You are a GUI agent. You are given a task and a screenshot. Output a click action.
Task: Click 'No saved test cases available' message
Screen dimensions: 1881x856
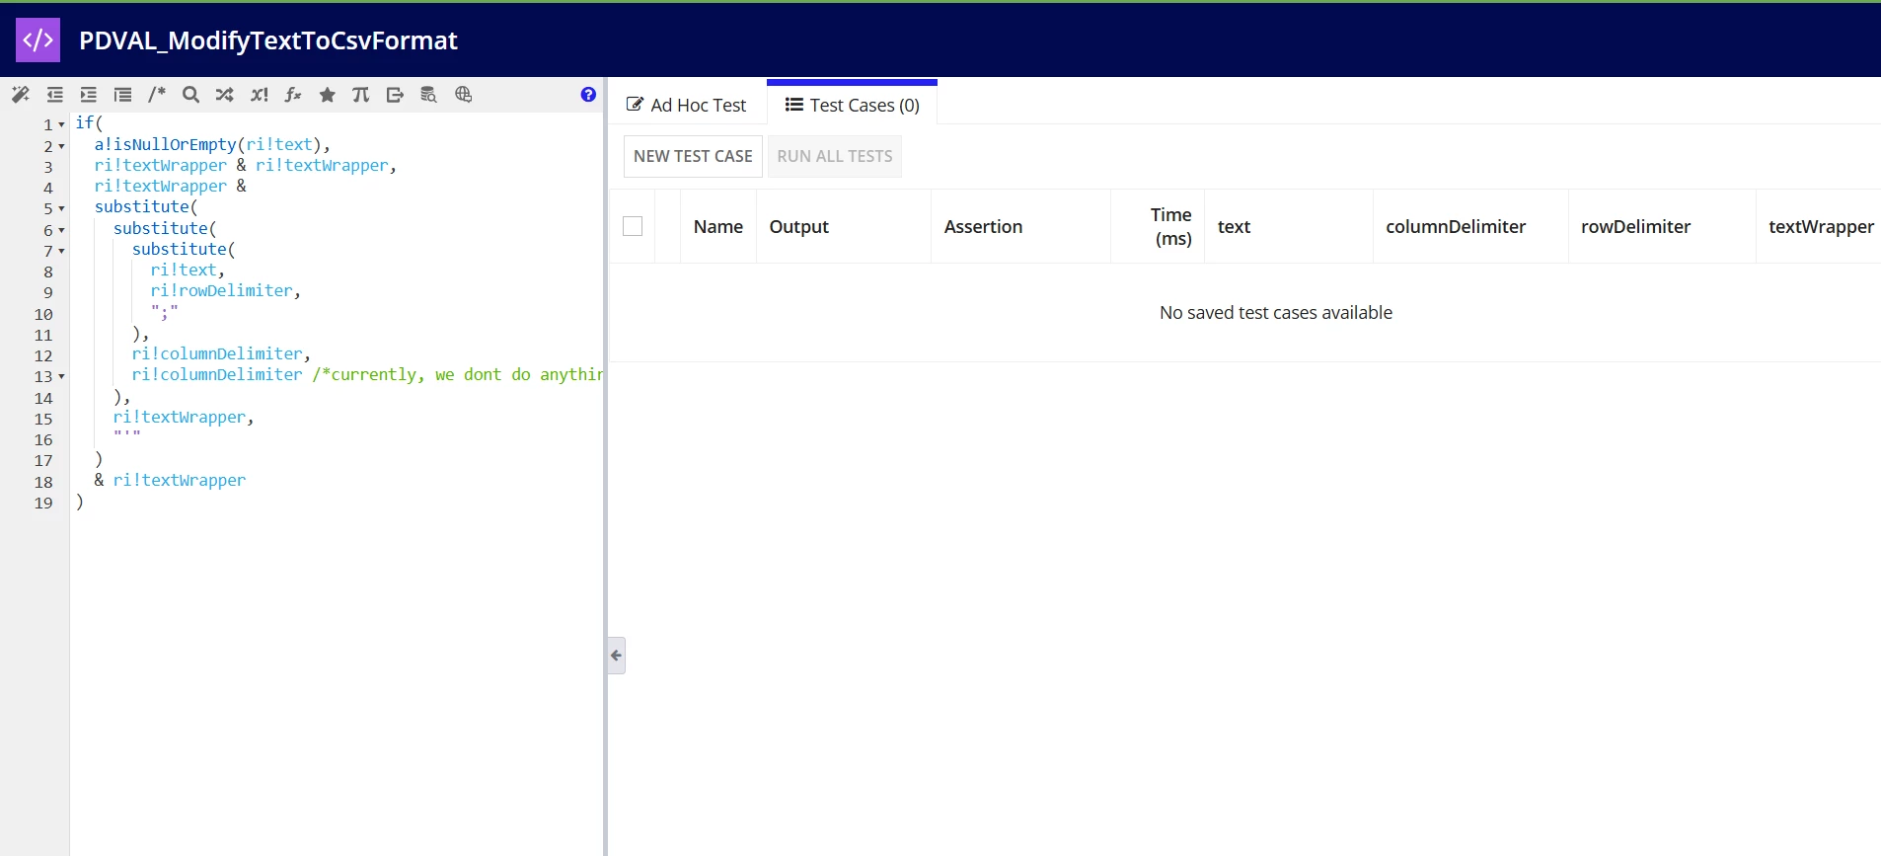(x=1276, y=312)
